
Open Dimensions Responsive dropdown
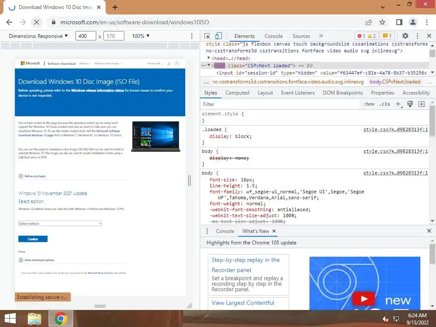pyautogui.click(x=38, y=36)
